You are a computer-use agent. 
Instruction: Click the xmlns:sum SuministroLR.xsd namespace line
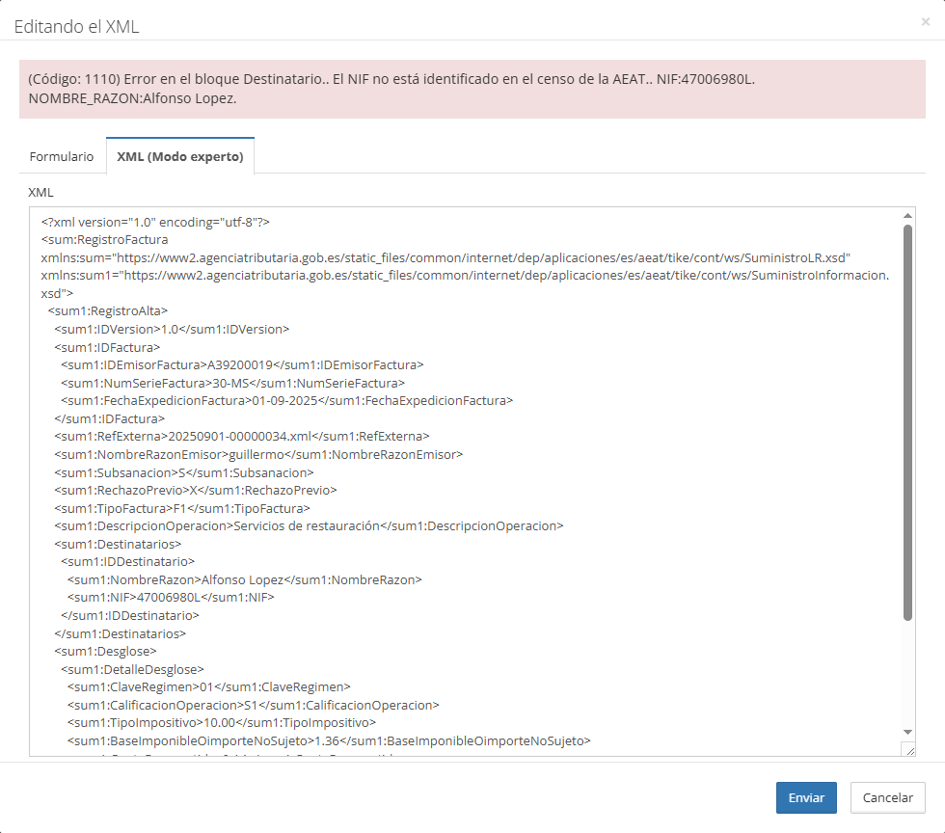pyautogui.click(x=445, y=257)
